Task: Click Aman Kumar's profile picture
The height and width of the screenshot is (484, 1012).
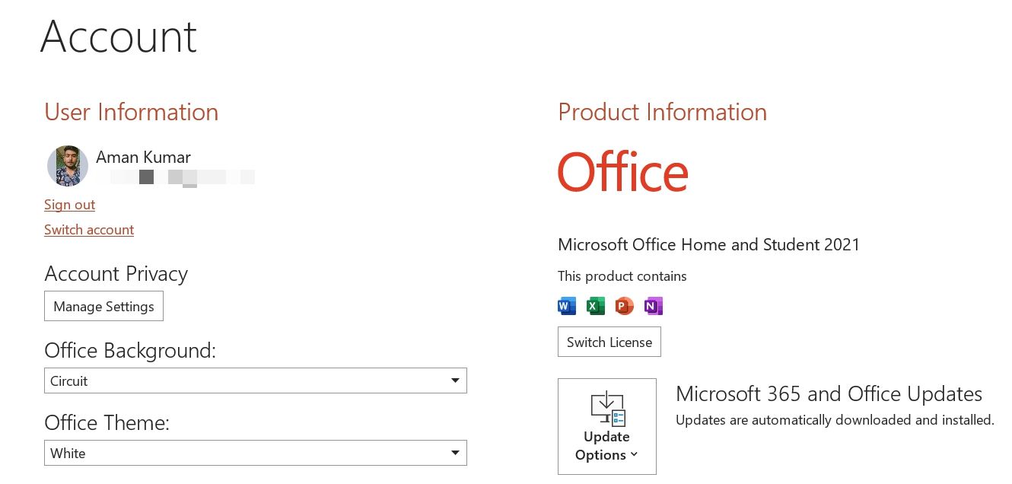Action: (x=67, y=166)
